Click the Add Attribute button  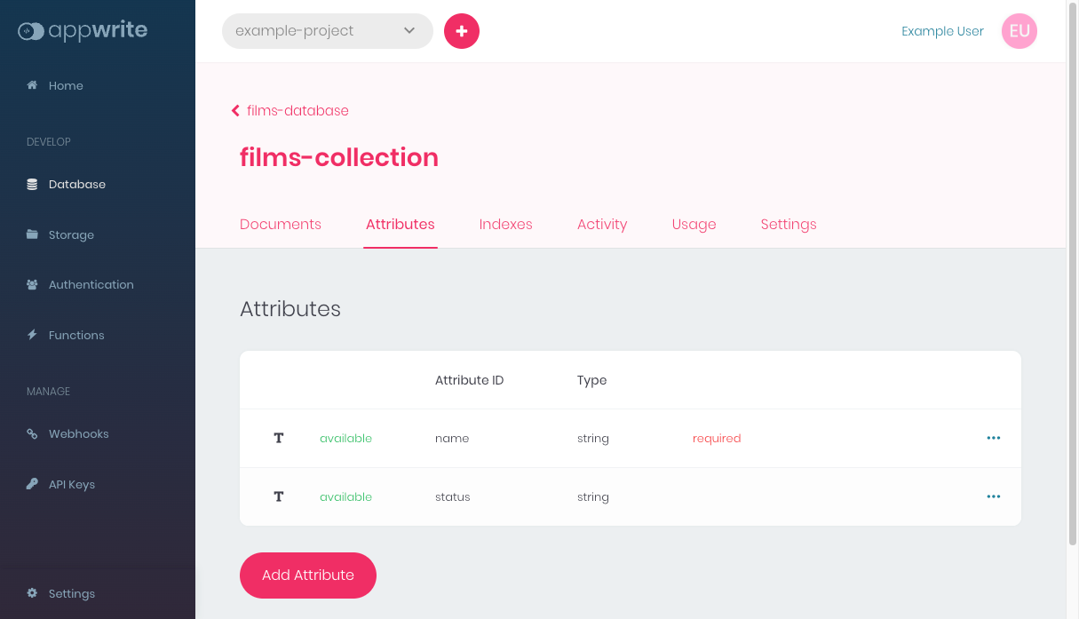pyautogui.click(x=308, y=575)
